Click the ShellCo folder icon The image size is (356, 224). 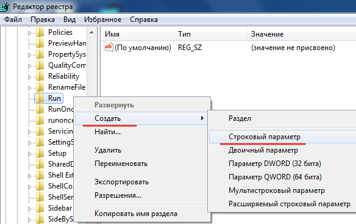[40, 186]
